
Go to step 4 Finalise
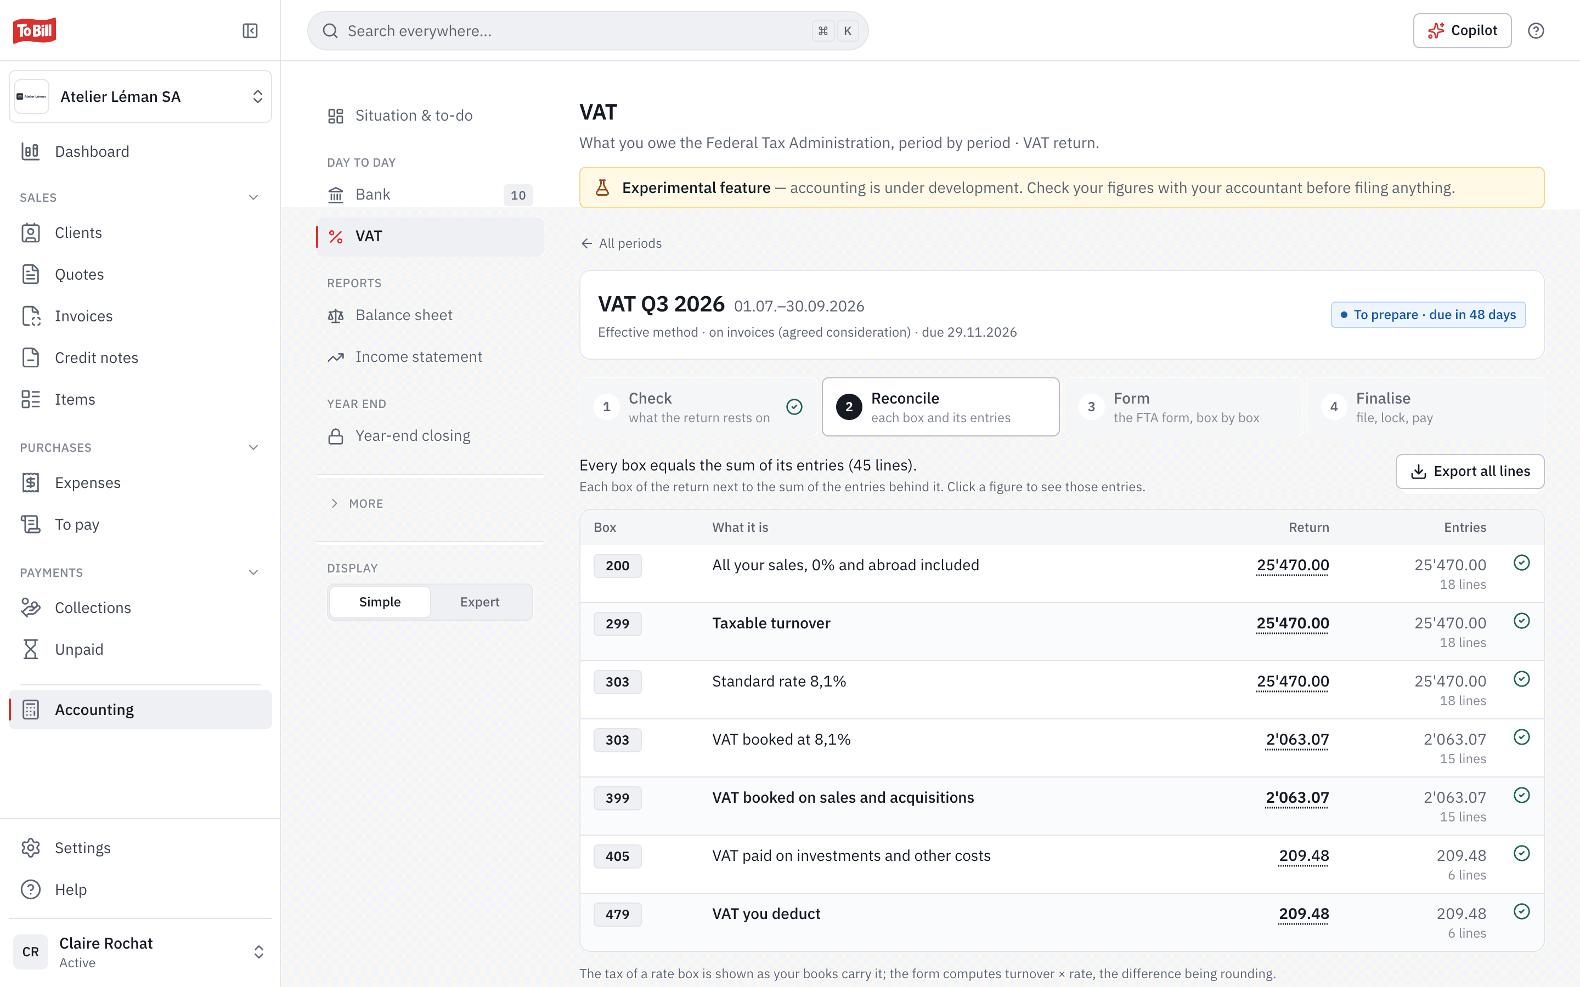1425,407
